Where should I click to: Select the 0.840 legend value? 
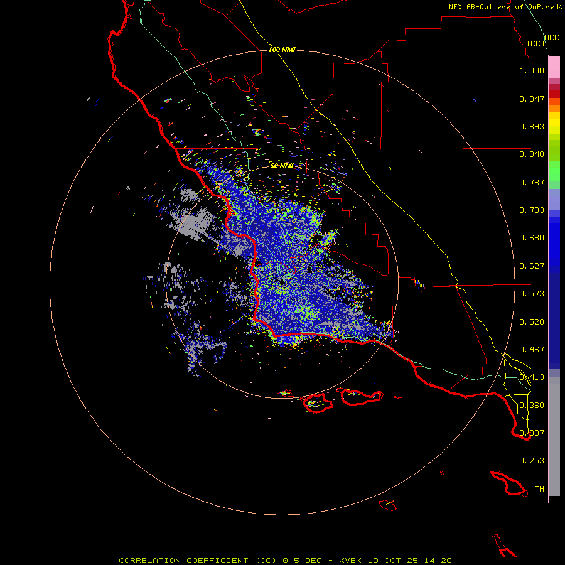(x=532, y=154)
